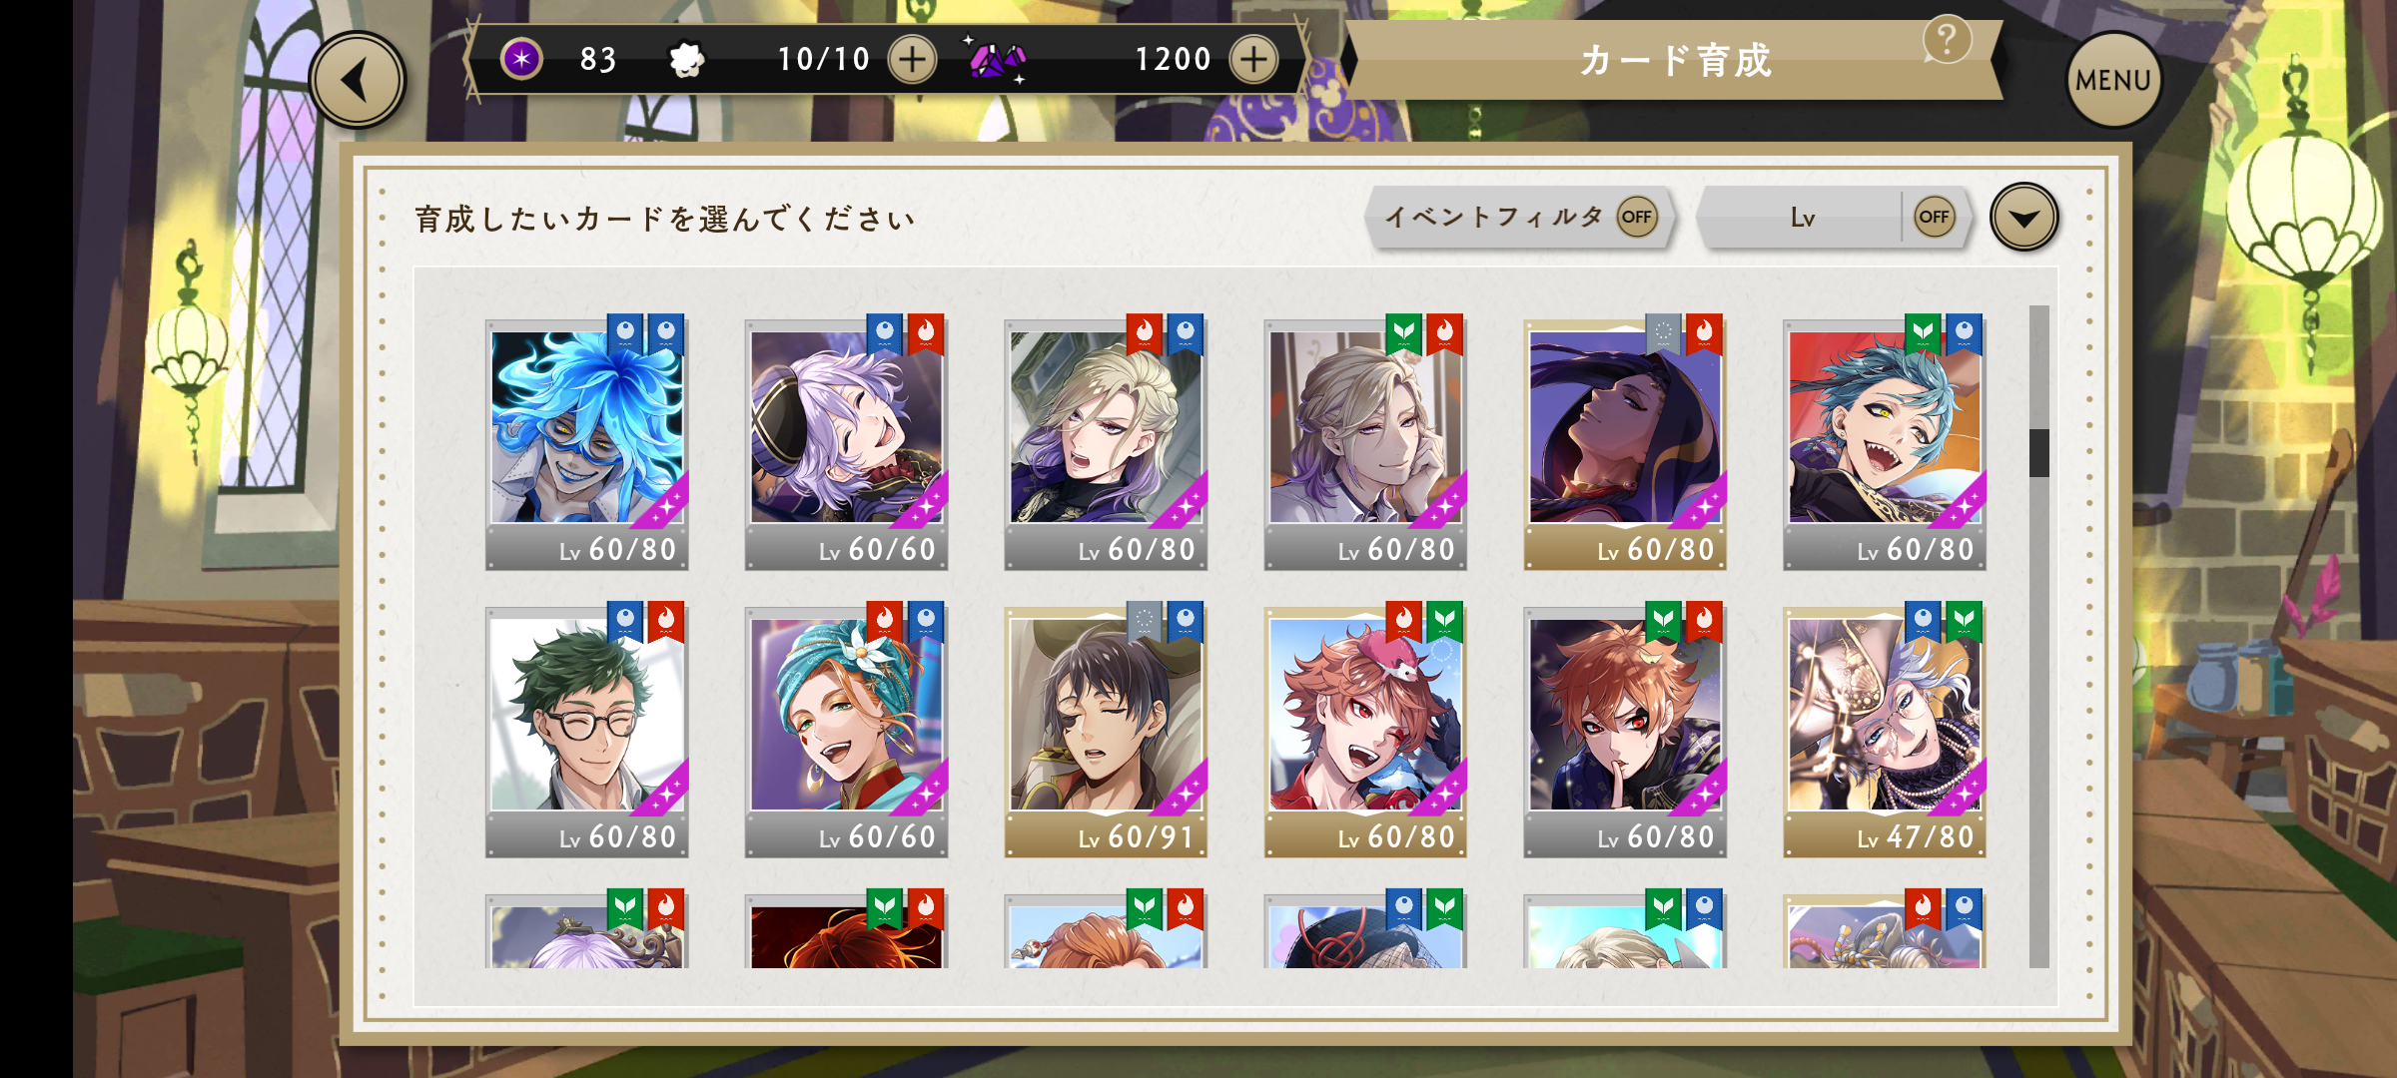Tap the purple gem crystal icon

996,60
